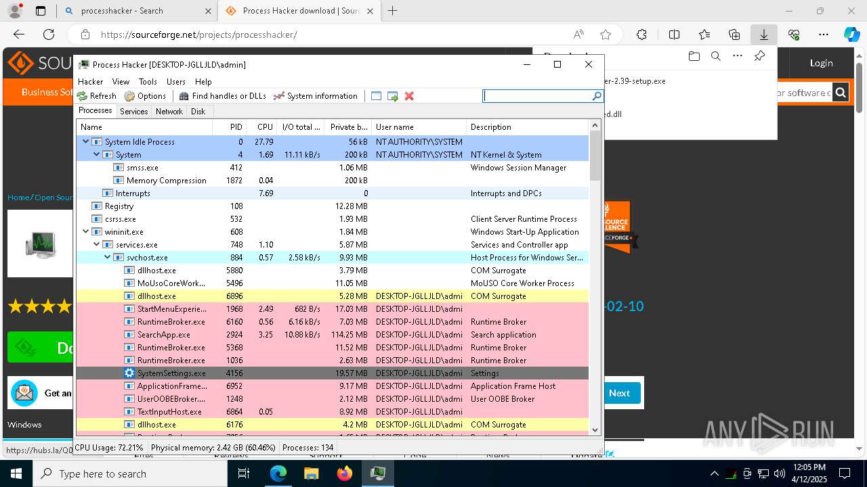Refresh the process list in Process Hacker
867x487 pixels.
pos(97,96)
